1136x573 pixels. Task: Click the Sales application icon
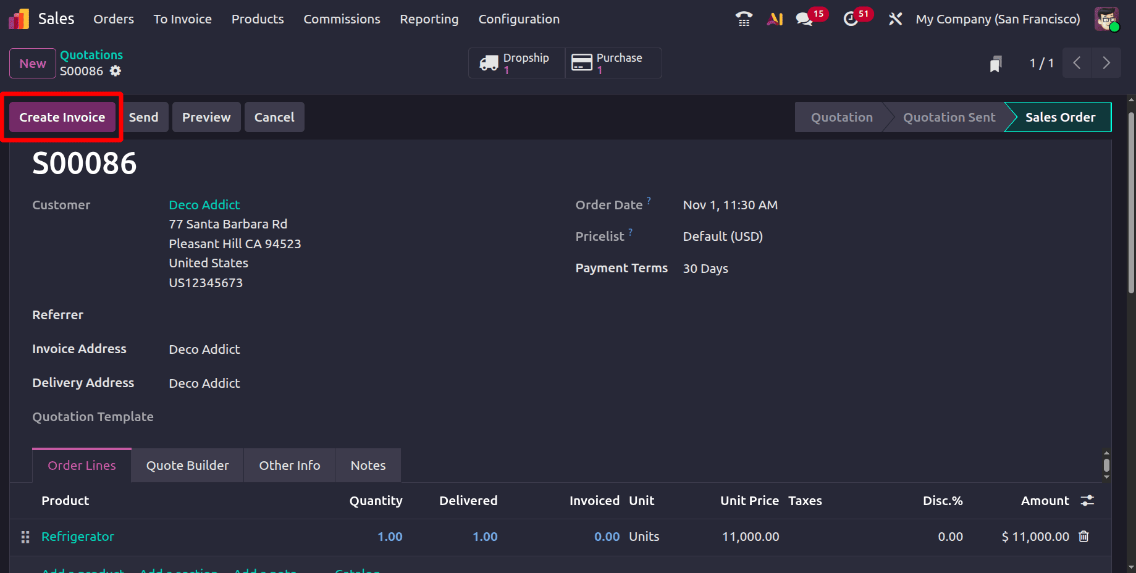click(x=19, y=19)
